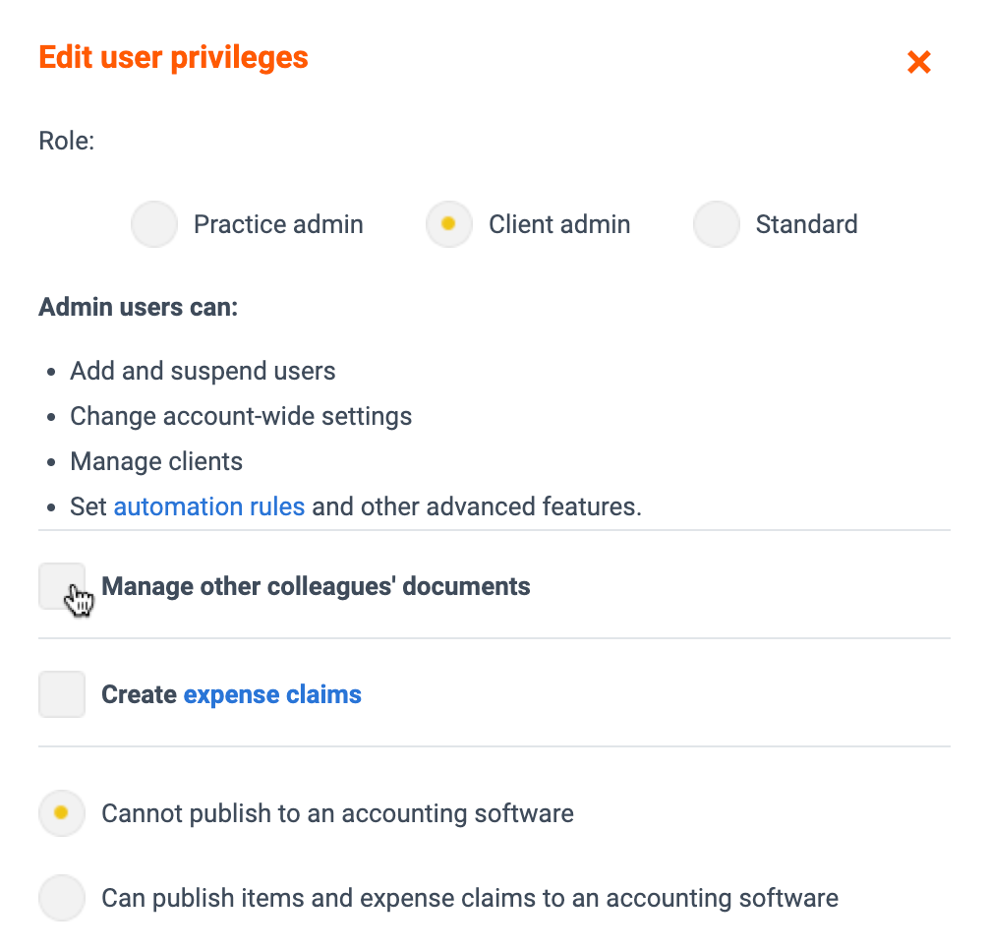This screenshot has height=950, width=989.
Task: Select the Client admin radio button
Action: (448, 224)
